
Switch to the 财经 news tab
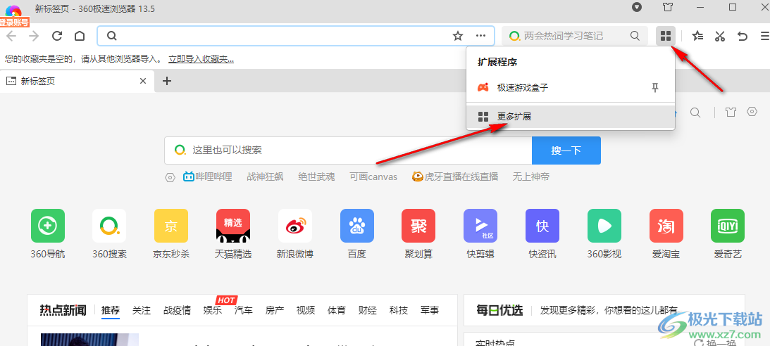368,310
